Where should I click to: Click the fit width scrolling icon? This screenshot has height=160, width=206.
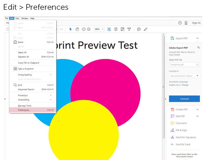109,29
